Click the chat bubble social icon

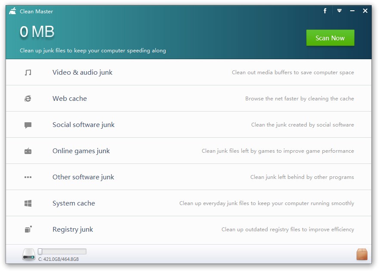(x=28, y=125)
